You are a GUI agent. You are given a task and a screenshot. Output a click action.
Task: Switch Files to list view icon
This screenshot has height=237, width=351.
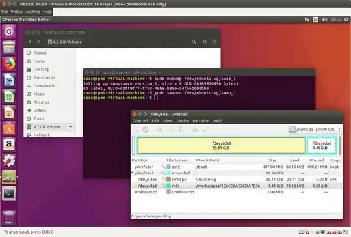click(x=205, y=42)
